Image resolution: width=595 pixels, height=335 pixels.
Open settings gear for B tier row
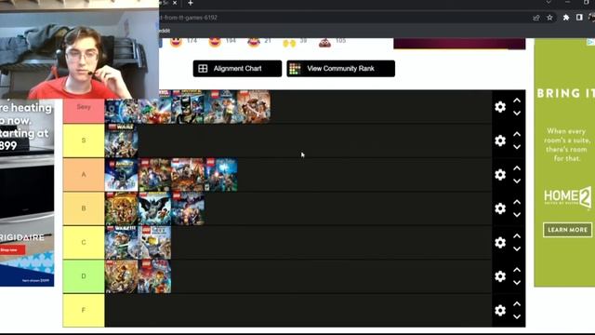click(x=500, y=208)
